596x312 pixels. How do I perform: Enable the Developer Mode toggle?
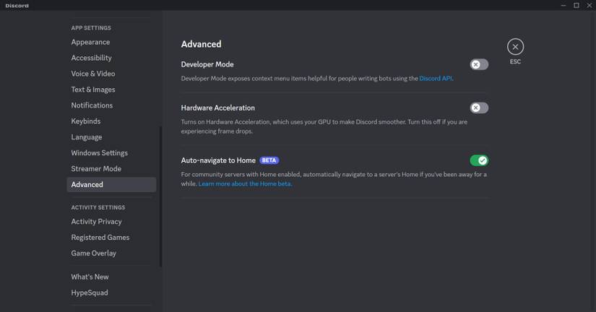point(479,64)
